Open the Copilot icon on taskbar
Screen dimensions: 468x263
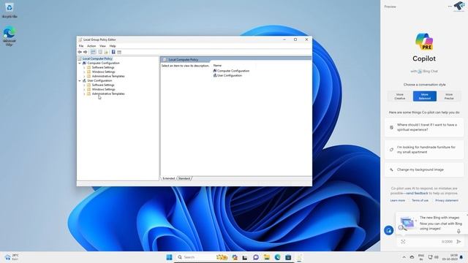tap(235, 257)
